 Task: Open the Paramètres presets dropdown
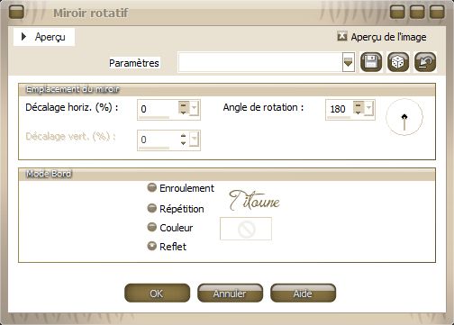(x=349, y=62)
